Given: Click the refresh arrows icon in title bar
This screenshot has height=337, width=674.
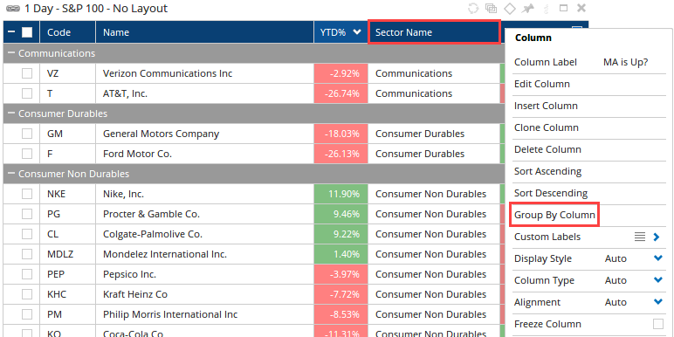Looking at the screenshot, I should pos(473,8).
